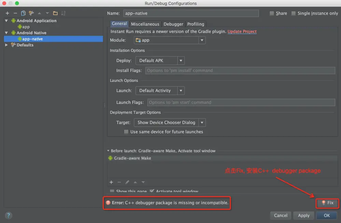The width and height of the screenshot is (341, 223).
Task: Move configuration up in the list
Action: pyautogui.click(x=39, y=13)
